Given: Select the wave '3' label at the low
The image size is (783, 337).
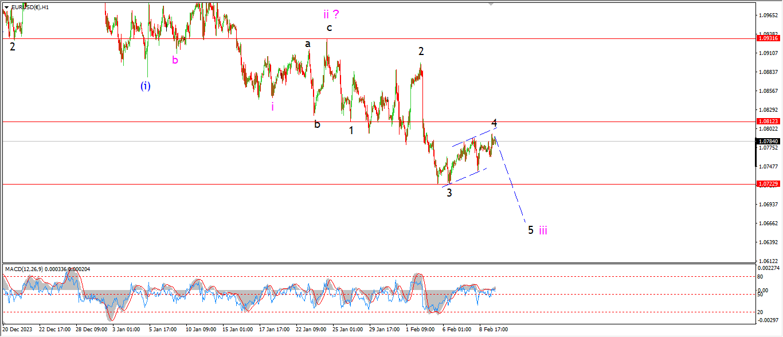Looking at the screenshot, I should coord(449,193).
